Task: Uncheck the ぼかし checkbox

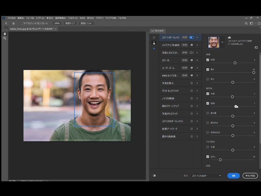Action: [x=208, y=156]
